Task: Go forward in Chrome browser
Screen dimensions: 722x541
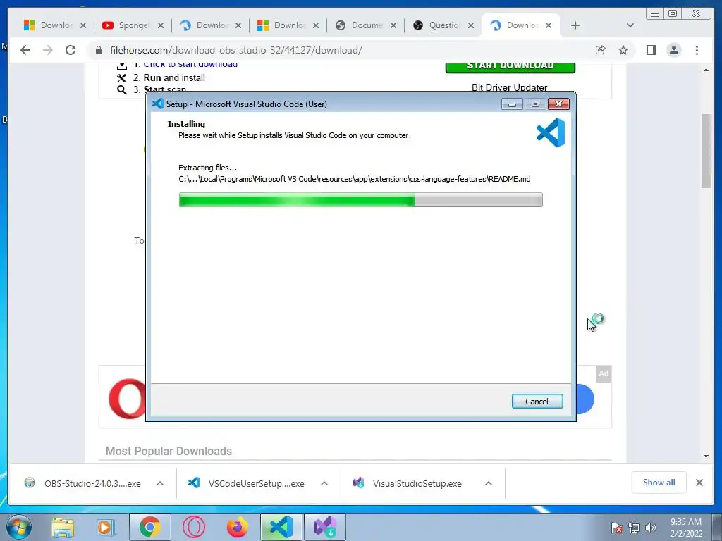Action: [x=48, y=50]
